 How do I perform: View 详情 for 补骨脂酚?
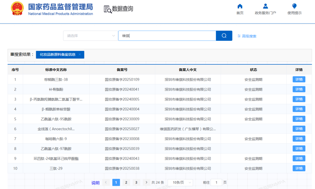click(299, 89)
